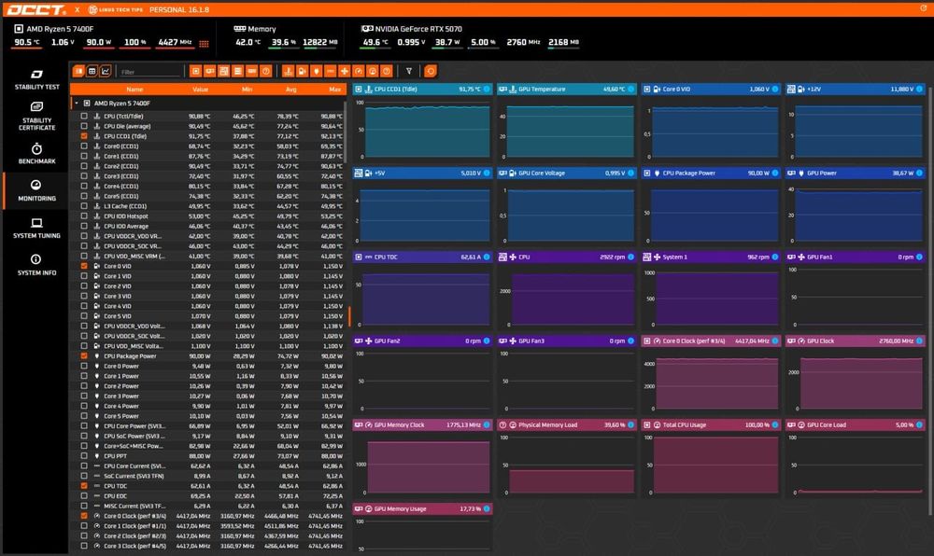Open the System Info section
934x556 pixels.
pyautogui.click(x=36, y=265)
